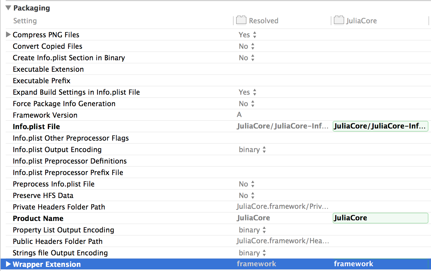Screen dimensions: 431x271
Task: Open Strings file Output Encoding popup
Action: pos(252,253)
